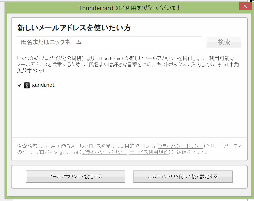Click the 氏名またはニックネーム text field
Image resolution: width=254 pixels, height=201 pixels.
pos(109,42)
